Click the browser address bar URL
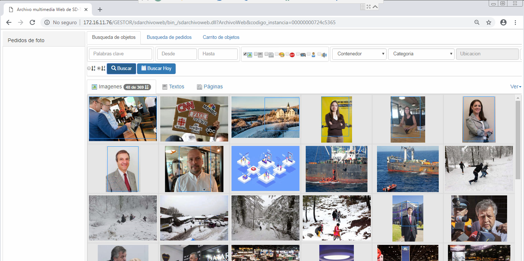Screen dimensions: 524x261 click(x=209, y=22)
